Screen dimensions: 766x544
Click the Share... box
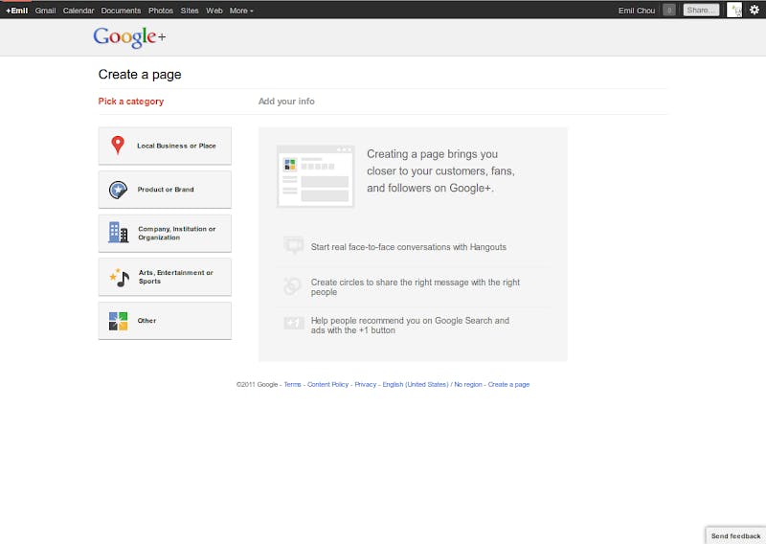tap(701, 10)
